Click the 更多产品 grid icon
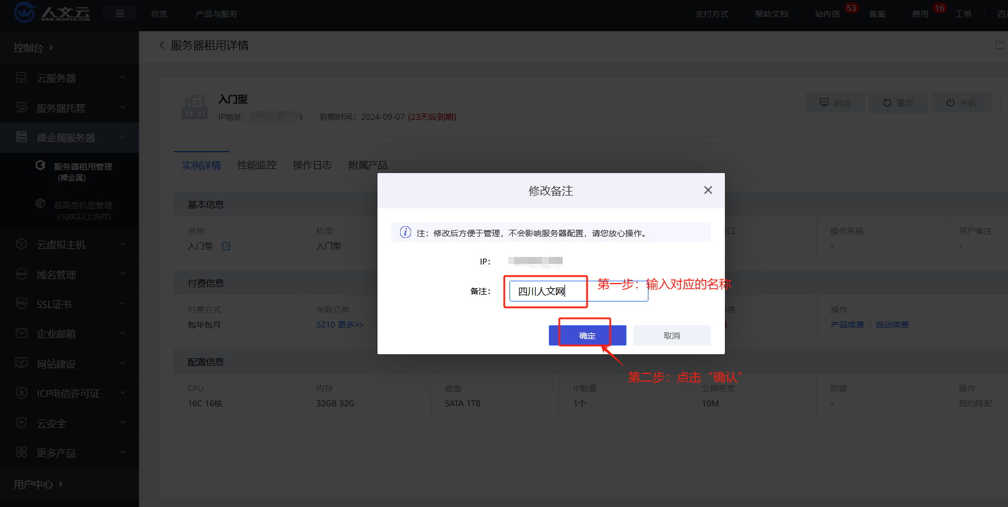 tap(21, 453)
